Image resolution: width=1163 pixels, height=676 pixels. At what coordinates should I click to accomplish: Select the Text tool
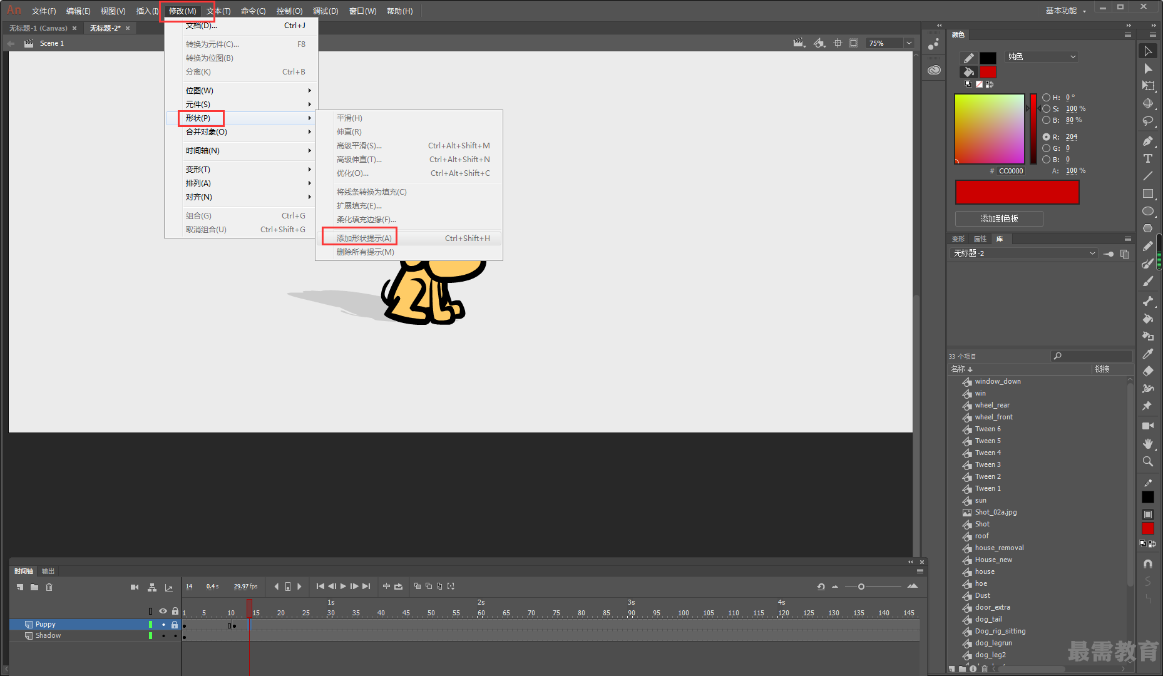coord(1147,158)
